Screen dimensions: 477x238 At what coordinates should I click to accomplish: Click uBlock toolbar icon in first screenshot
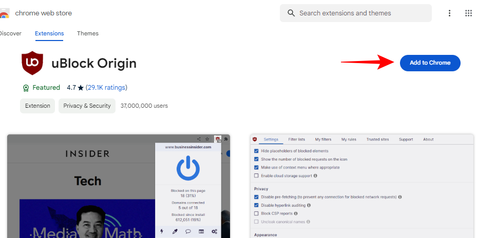[x=218, y=139]
